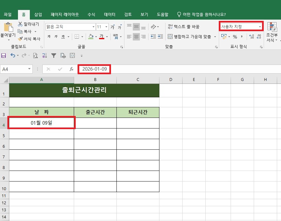Image resolution: width=281 pixels, height=221 pixels.
Task: Switch to the 수식 tab
Action: 91,14
